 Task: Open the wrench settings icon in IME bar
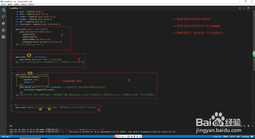tap(140, 136)
